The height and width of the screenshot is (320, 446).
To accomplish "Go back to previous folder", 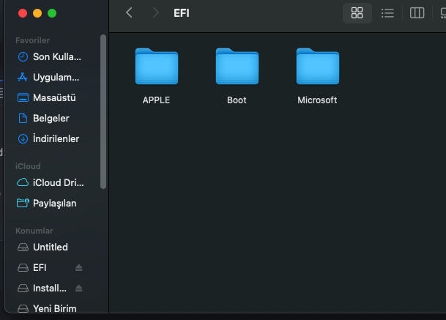I will click(130, 13).
